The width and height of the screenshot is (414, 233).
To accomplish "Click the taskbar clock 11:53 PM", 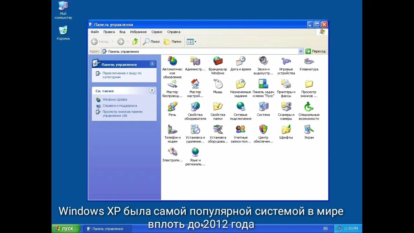I will (351, 228).
